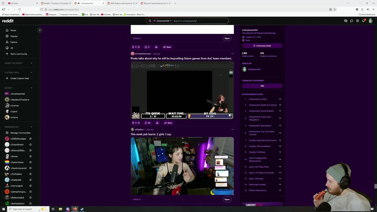Collapse the Custom Feeds section
Screen dimensions: 377x212
(x=31, y=72)
